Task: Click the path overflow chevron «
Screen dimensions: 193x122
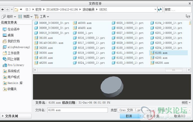Action: tap(21, 9)
